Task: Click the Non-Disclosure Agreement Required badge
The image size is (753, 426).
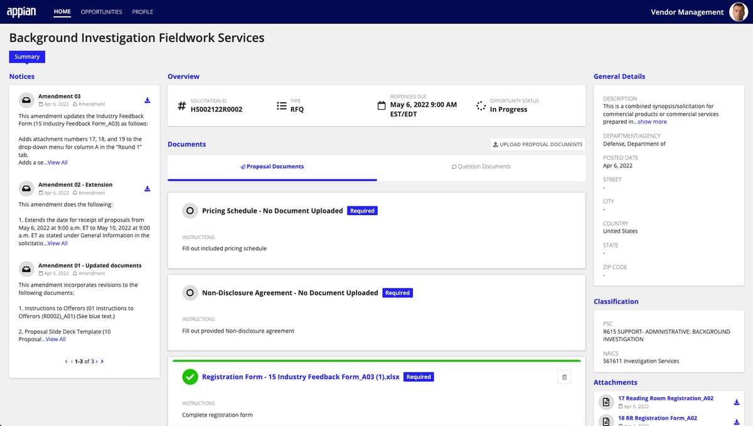Action: coord(397,292)
